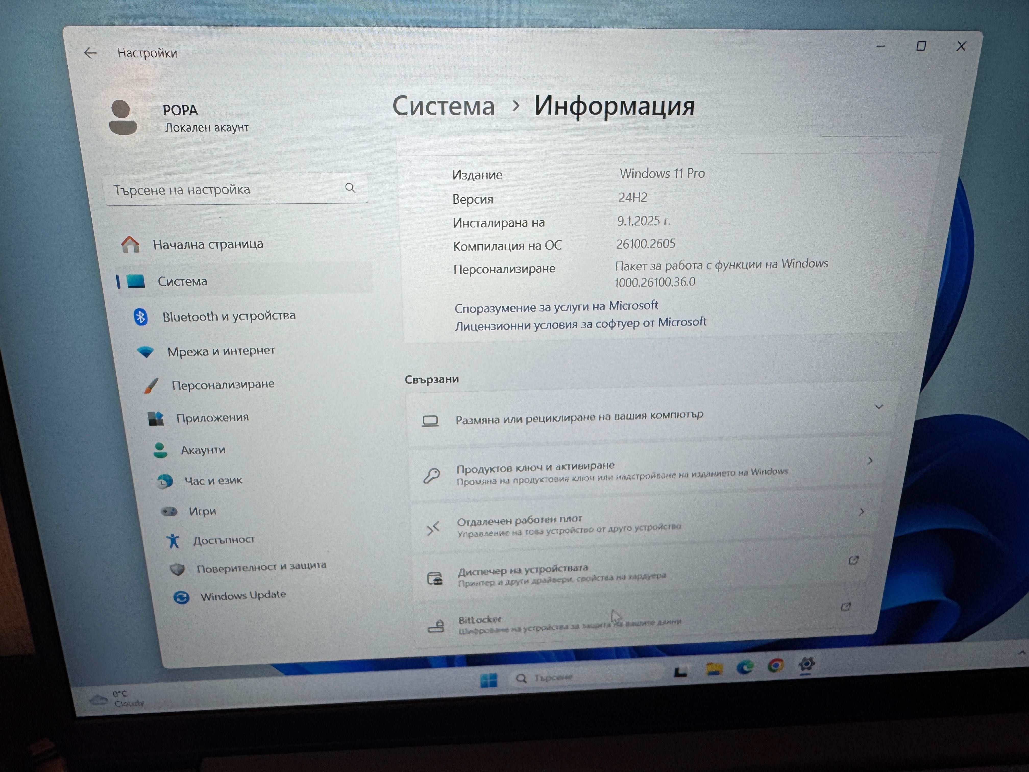Click external-link icon on Диспечер на устройствата

pyautogui.click(x=853, y=560)
